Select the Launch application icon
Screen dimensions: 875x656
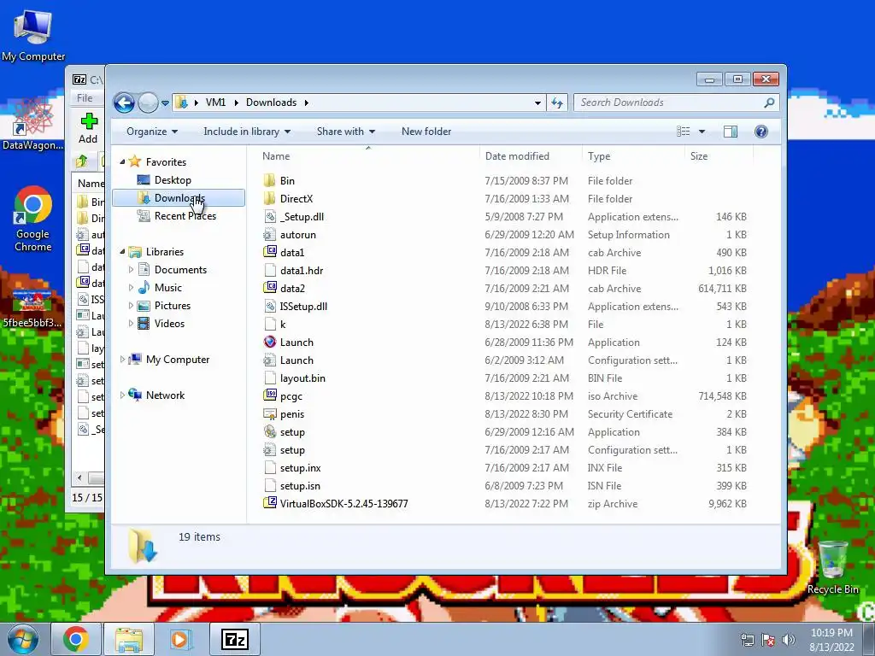coord(269,342)
